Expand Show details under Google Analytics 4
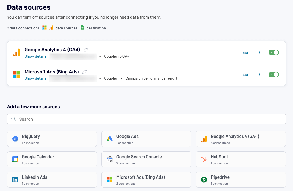The width and height of the screenshot is (293, 191). (35, 56)
